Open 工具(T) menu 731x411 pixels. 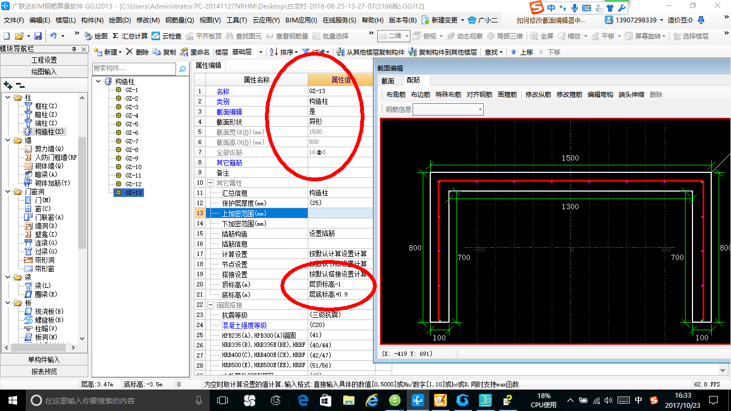tap(236, 20)
